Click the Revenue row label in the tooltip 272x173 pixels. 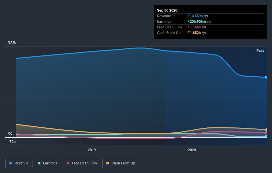point(164,16)
